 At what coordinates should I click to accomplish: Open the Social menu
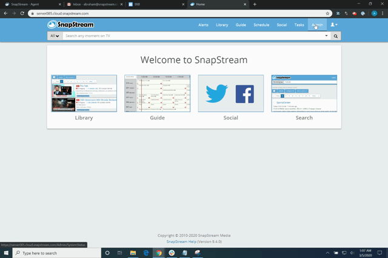[x=281, y=25]
